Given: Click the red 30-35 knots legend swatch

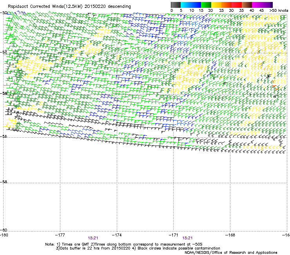Looking at the screenshot, I should [x=237, y=5].
